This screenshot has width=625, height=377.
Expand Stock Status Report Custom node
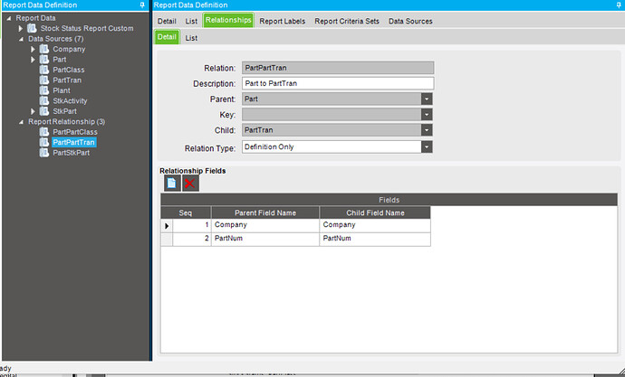[20, 28]
